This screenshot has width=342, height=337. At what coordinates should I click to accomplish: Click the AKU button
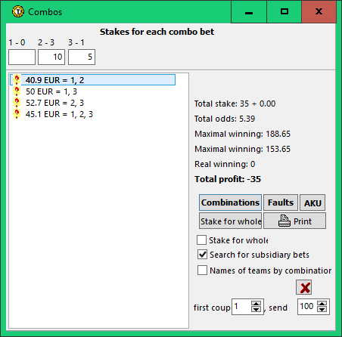[x=312, y=203]
